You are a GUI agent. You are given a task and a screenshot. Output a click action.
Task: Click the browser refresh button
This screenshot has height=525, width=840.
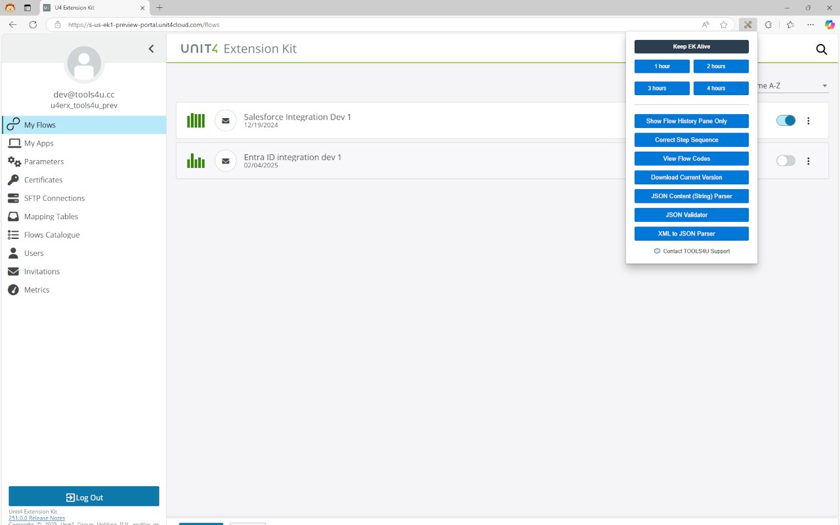33,24
